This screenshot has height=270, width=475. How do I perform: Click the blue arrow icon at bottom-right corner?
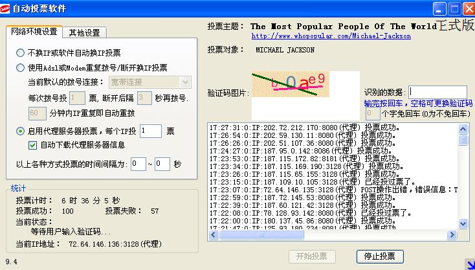pos(470,264)
